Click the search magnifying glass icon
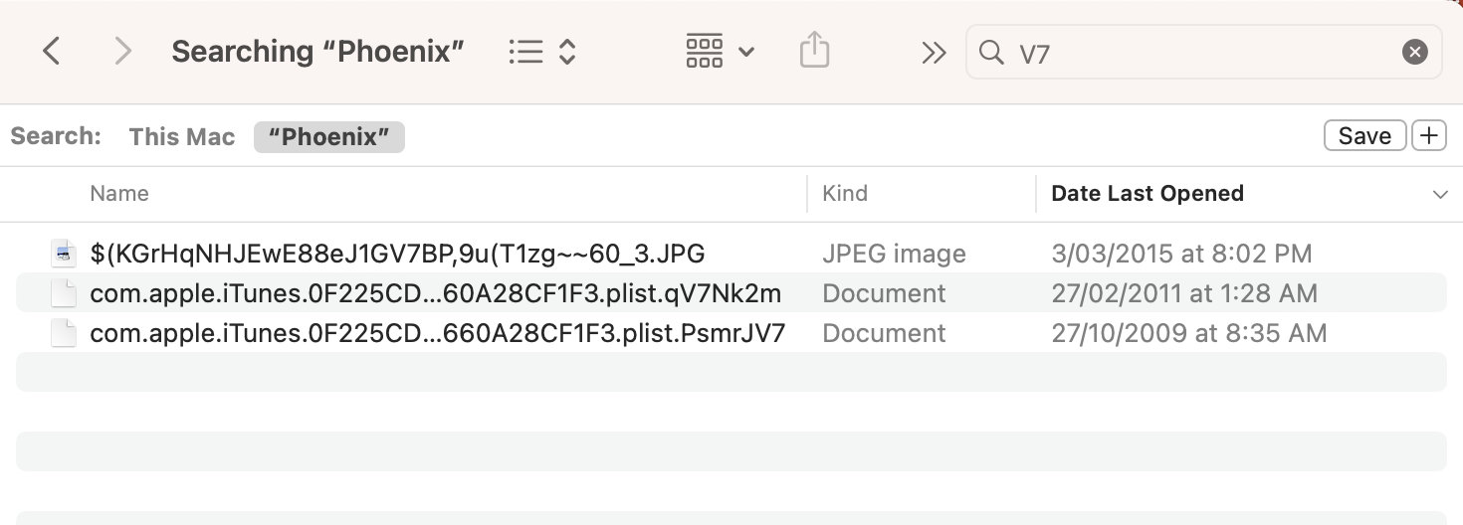The image size is (1463, 525). coord(991,52)
